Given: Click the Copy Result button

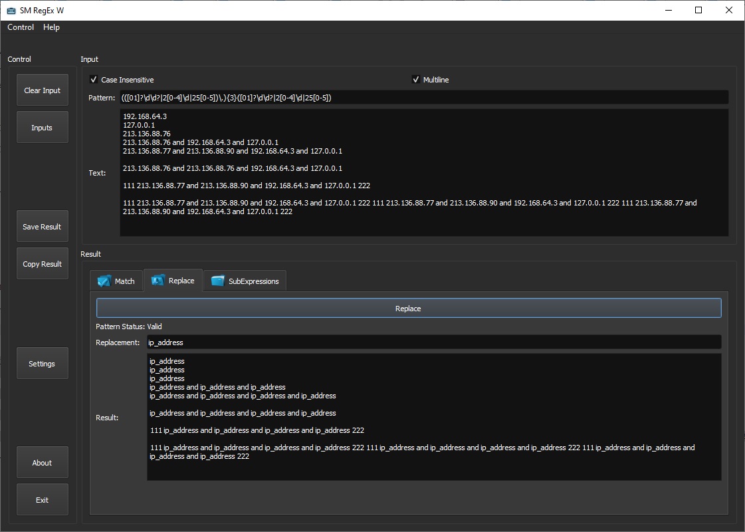Looking at the screenshot, I should click(43, 263).
